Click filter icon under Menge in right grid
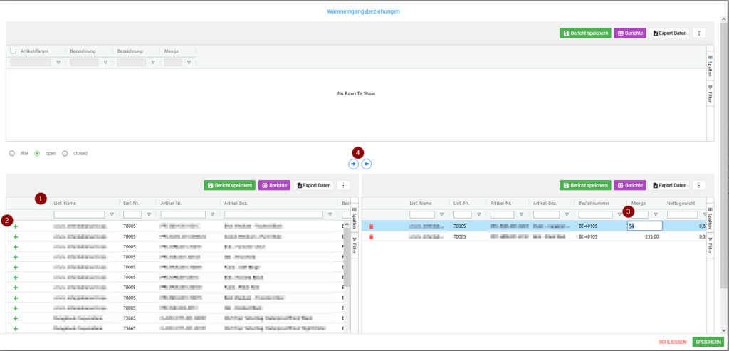 [x=656, y=214]
